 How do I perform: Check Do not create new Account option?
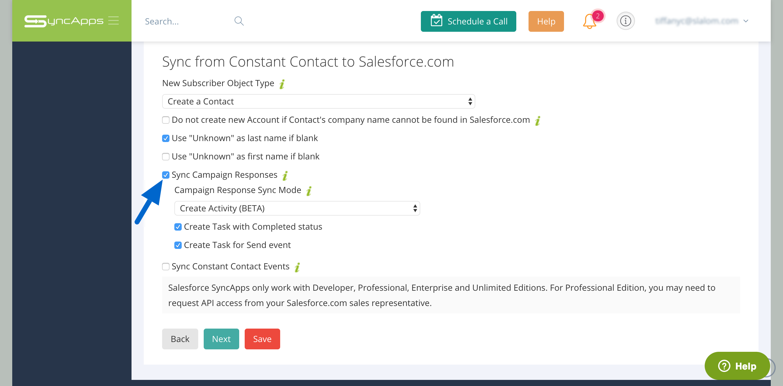(166, 120)
